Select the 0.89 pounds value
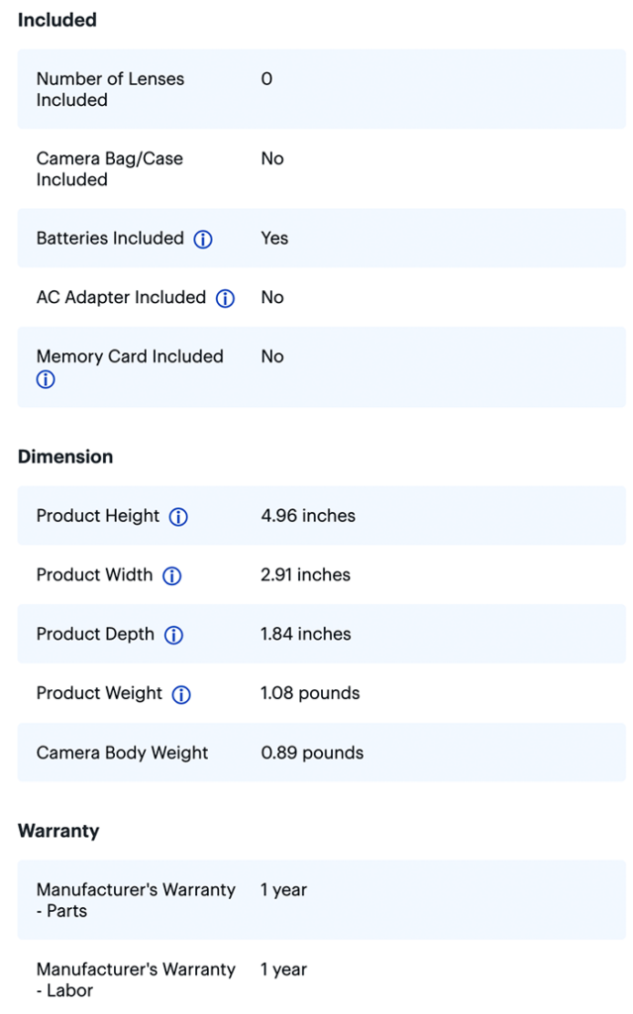 tap(312, 753)
